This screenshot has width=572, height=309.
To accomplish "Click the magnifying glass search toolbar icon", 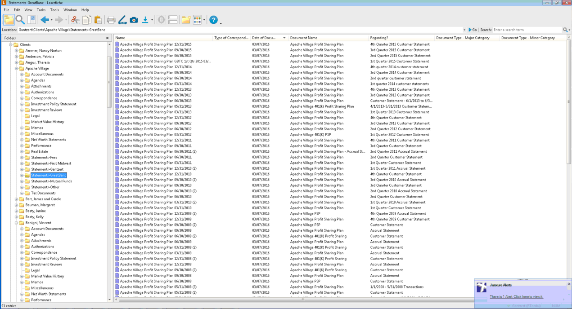I will [x=20, y=20].
